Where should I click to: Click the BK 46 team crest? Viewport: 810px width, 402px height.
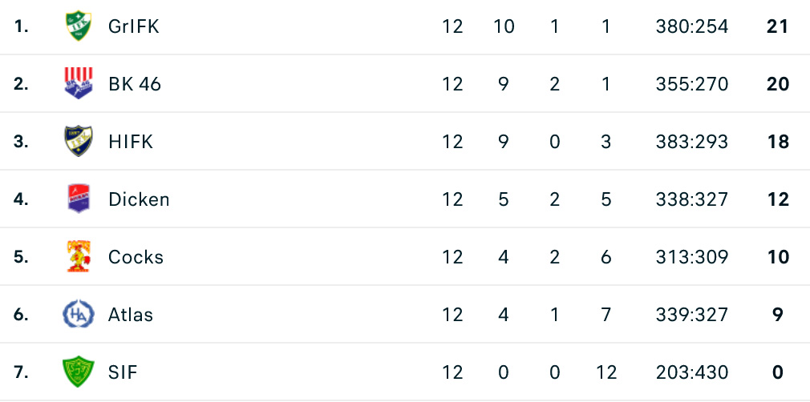(79, 84)
